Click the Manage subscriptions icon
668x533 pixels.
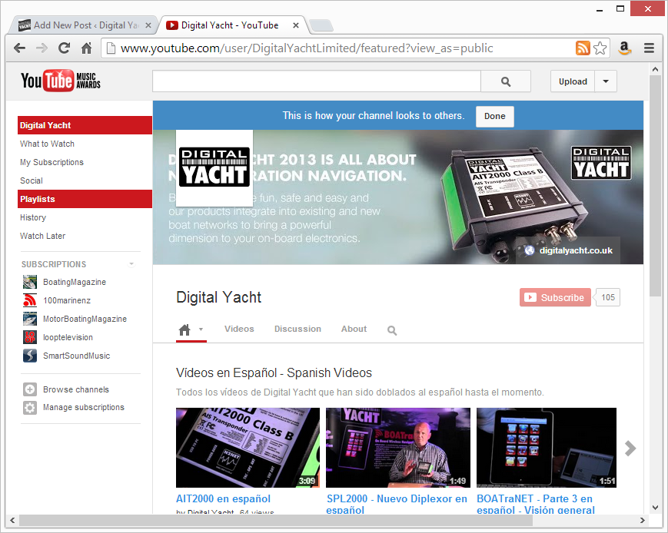click(x=29, y=407)
